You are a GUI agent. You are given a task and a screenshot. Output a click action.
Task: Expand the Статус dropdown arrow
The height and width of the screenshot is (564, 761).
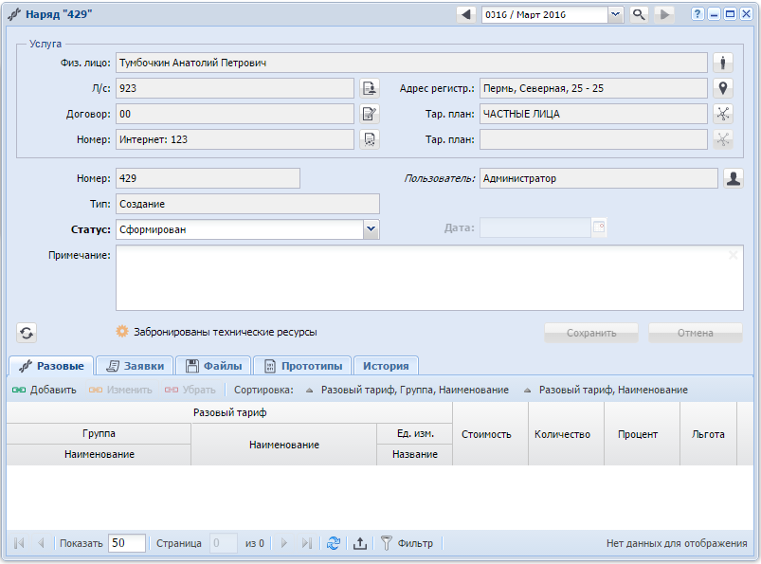(371, 229)
